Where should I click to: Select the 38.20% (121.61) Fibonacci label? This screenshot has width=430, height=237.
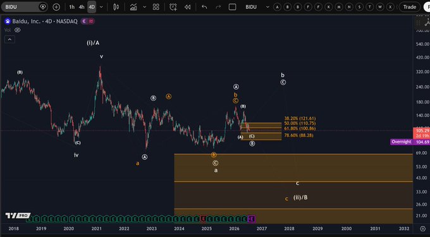click(x=300, y=118)
